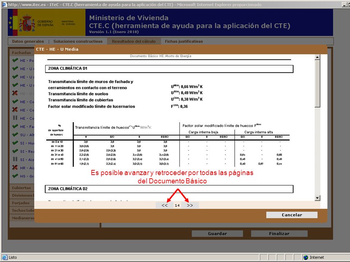Open the SI - Hue row link
Image resolution: width=350 pixels, height=262 pixels.
27,143
